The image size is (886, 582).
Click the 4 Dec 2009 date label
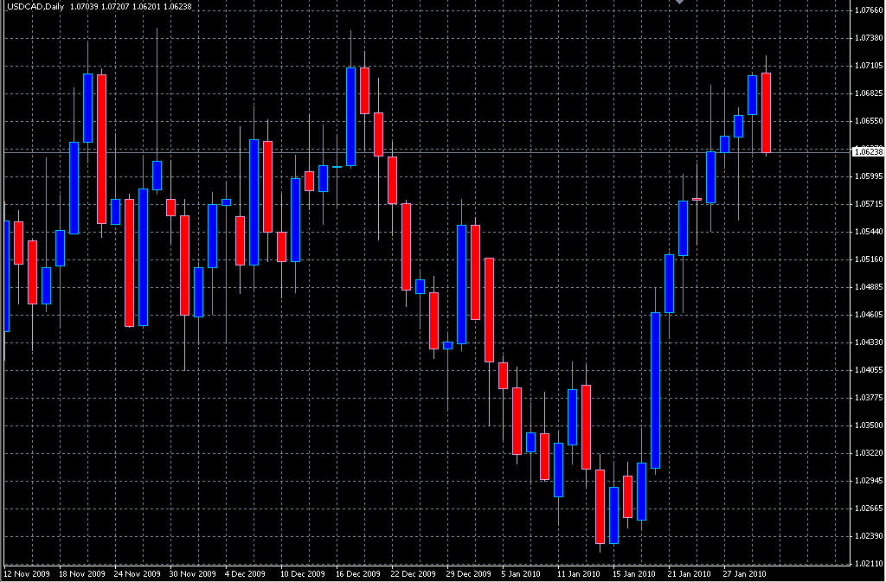[x=245, y=574]
